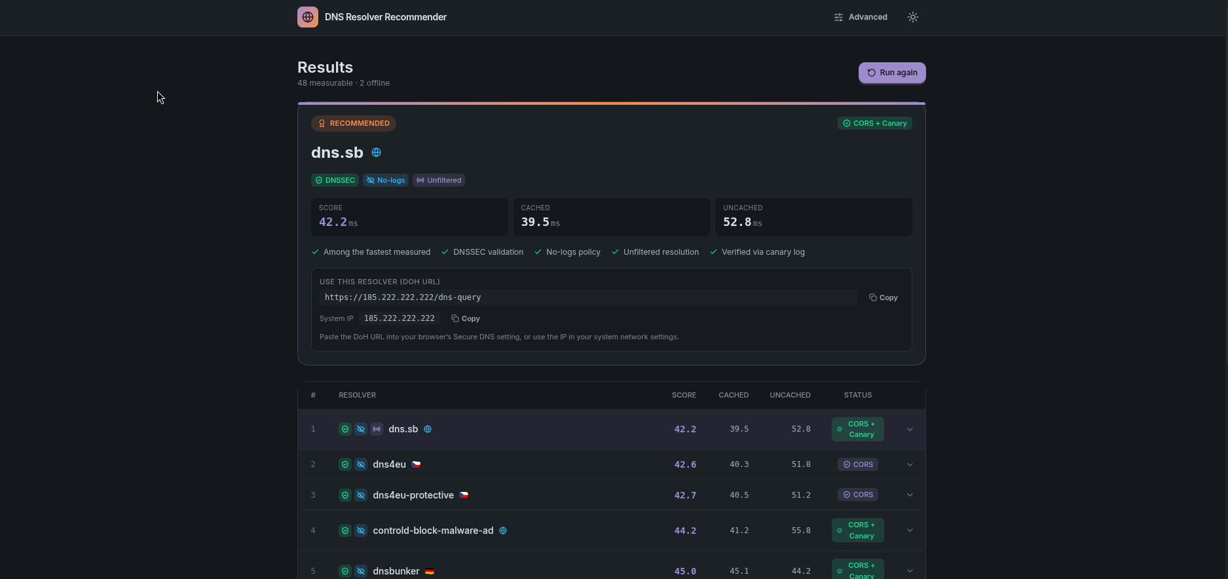Click the SCORE column header

coord(684,395)
